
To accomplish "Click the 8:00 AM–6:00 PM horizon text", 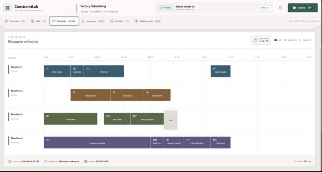I will click(x=30, y=161).
